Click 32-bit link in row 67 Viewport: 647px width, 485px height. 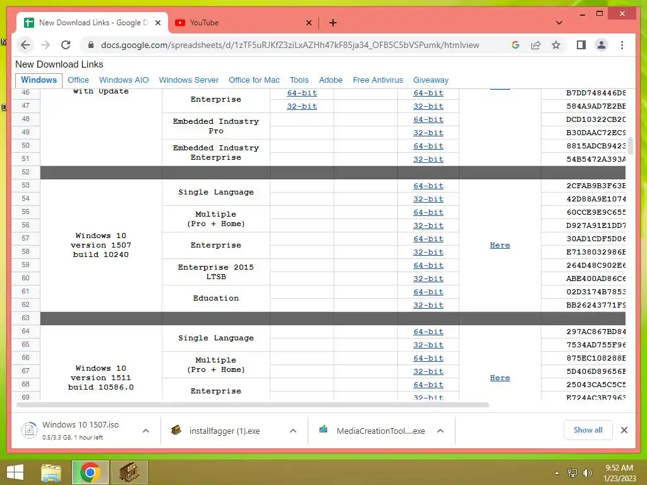[428, 371]
